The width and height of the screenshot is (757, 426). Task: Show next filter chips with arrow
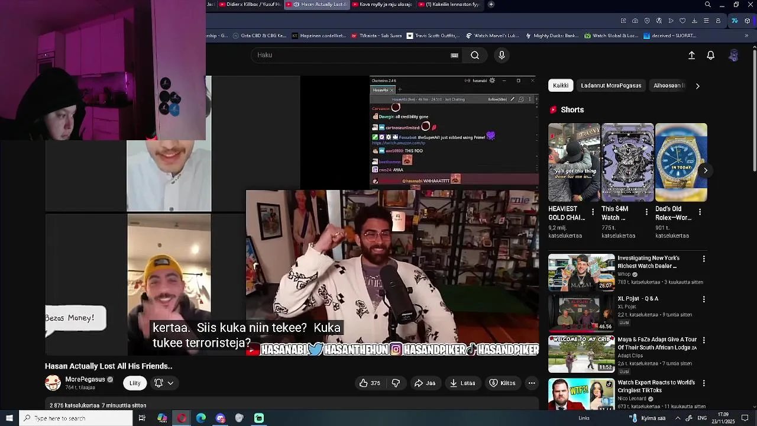point(697,86)
